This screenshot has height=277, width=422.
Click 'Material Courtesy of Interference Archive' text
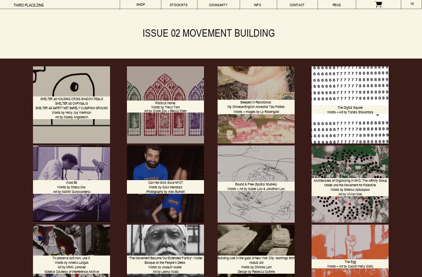(x=71, y=272)
